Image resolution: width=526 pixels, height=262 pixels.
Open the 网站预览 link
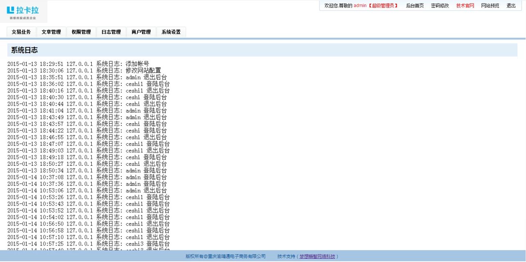(490, 6)
